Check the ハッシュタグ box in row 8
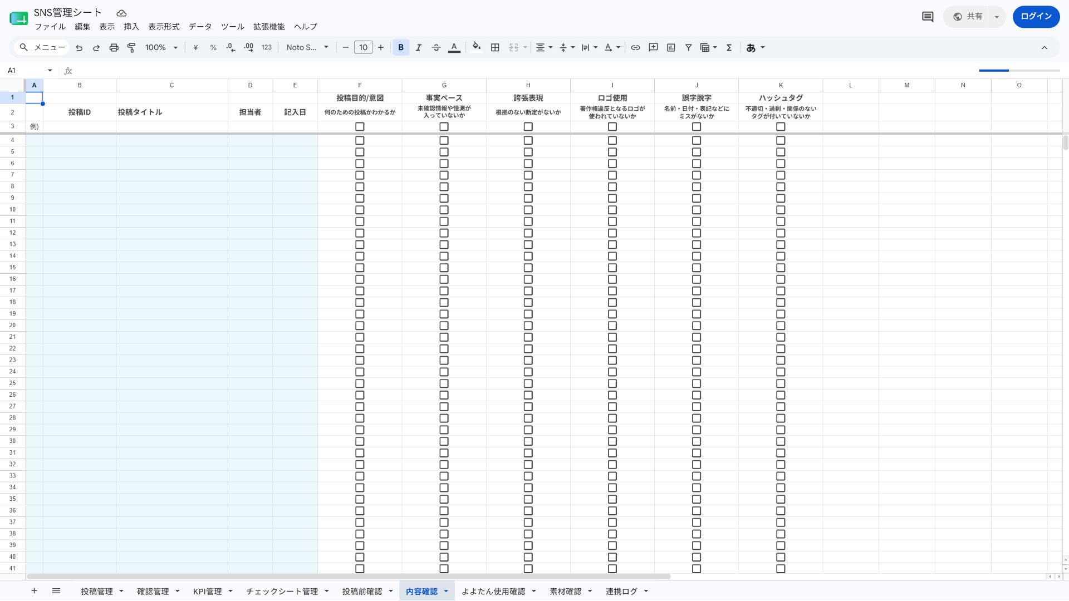The height and width of the screenshot is (601, 1069). [x=781, y=187]
